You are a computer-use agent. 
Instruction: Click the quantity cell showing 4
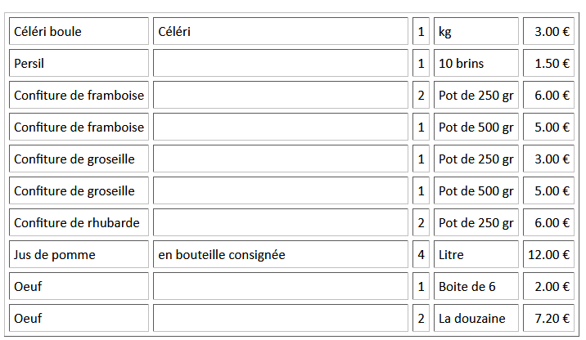click(421, 255)
